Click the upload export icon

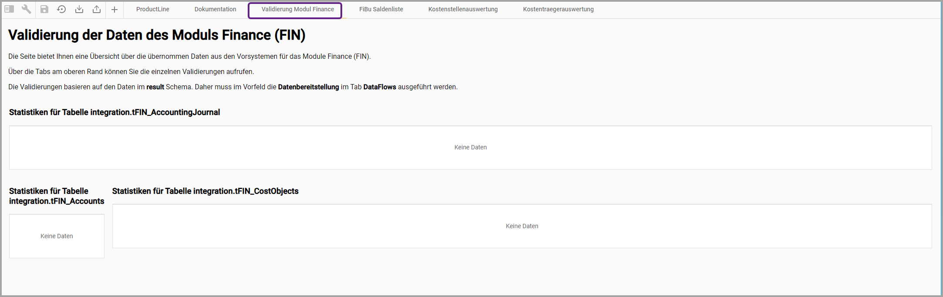click(97, 9)
